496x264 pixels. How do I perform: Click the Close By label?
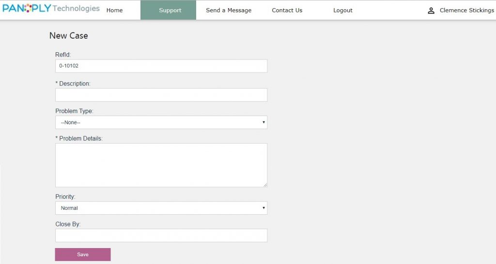[x=68, y=224]
